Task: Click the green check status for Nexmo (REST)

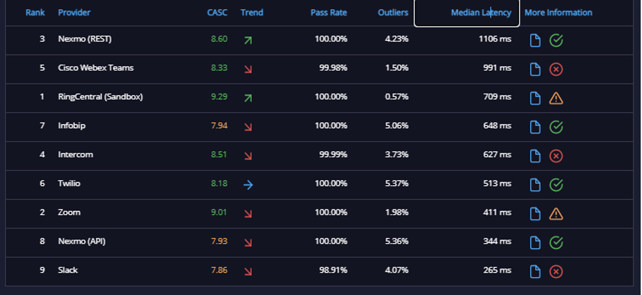Action: point(556,41)
